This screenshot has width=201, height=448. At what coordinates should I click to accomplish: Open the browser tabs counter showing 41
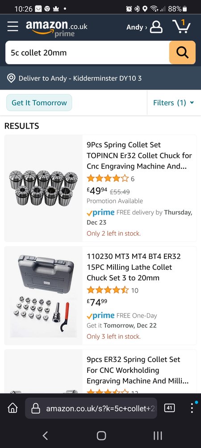(169, 408)
